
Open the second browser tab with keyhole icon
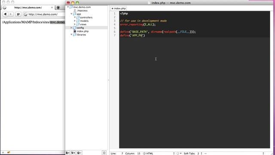point(58,7)
